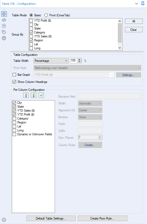Check State in the Group By list

(31, 28)
